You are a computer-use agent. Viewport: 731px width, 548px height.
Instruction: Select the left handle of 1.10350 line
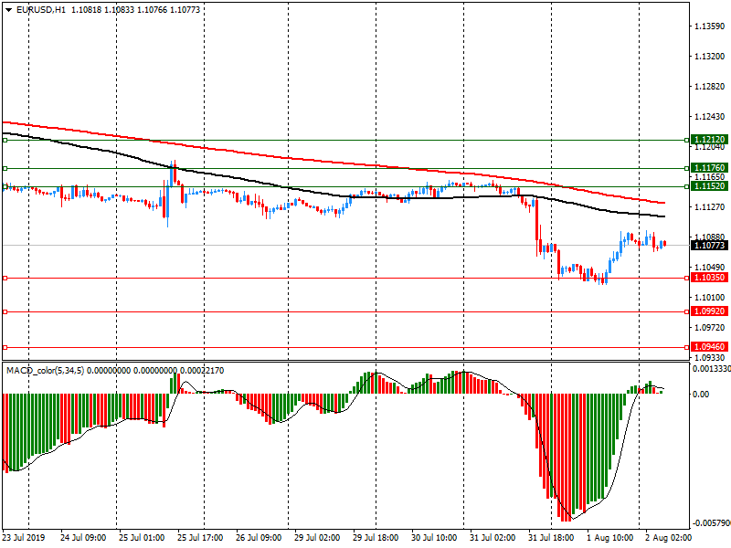pyautogui.click(x=5, y=279)
